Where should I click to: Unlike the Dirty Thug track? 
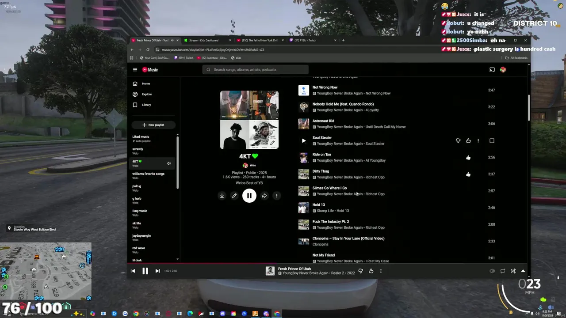click(468, 174)
